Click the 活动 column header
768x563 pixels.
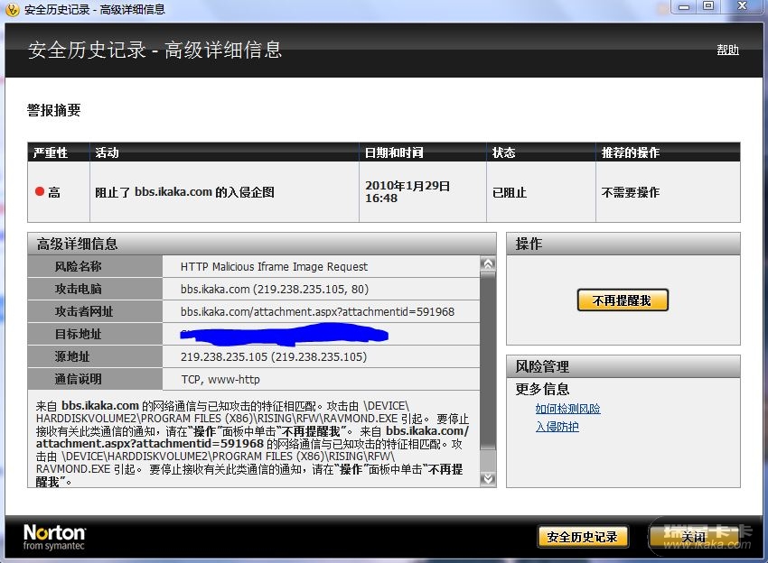(x=224, y=152)
